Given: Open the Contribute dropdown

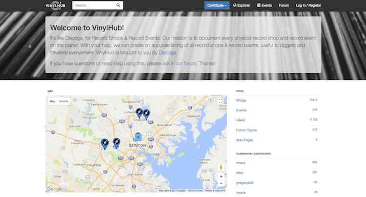Looking at the screenshot, I should pos(217,5).
